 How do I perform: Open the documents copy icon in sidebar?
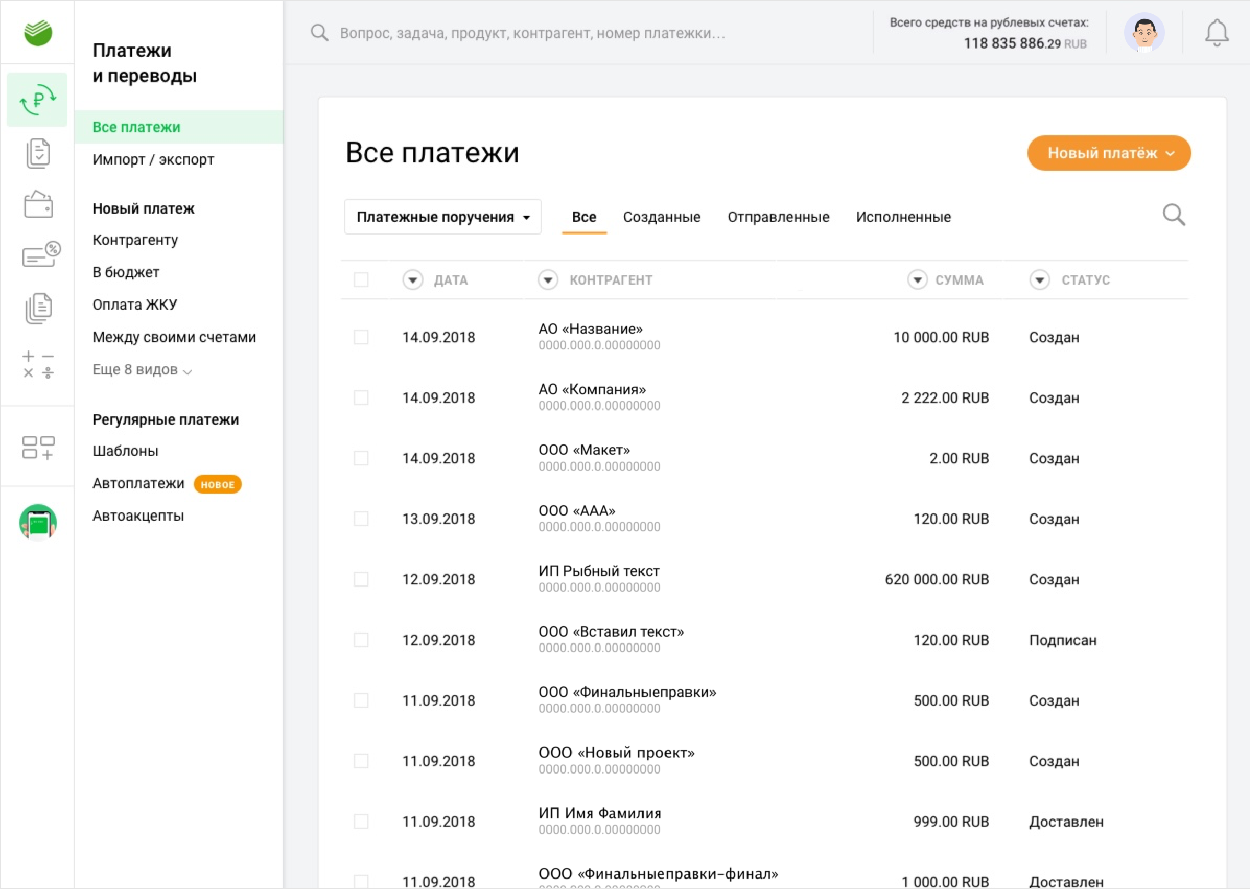[38, 308]
